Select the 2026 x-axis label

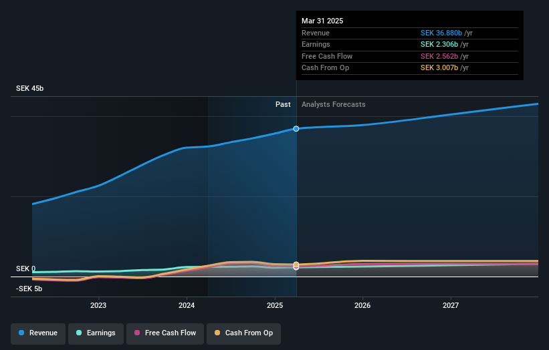pyautogui.click(x=362, y=306)
